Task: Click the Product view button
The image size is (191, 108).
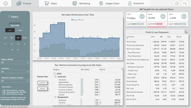Action: coord(42,89)
